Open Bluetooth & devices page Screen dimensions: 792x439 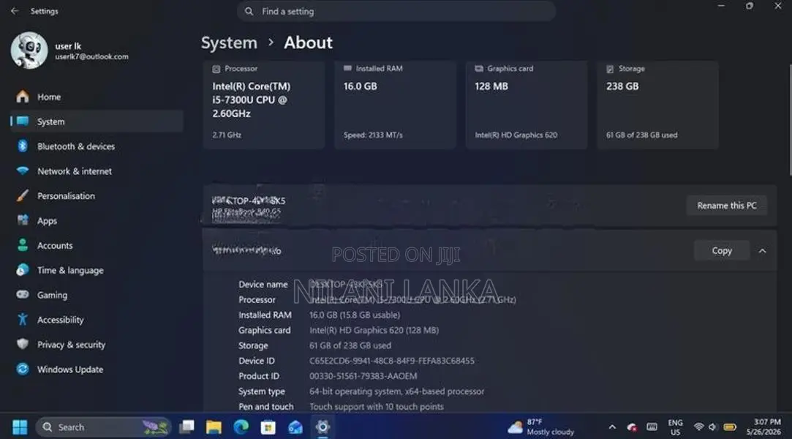click(x=97, y=146)
